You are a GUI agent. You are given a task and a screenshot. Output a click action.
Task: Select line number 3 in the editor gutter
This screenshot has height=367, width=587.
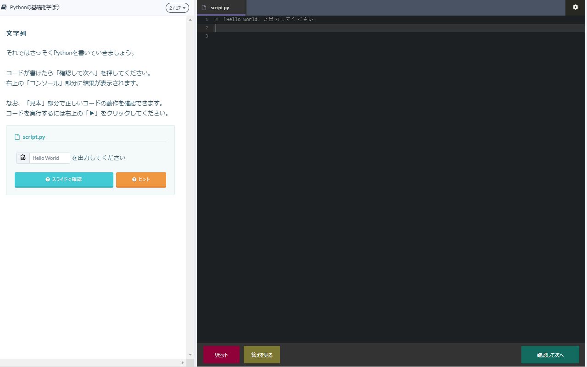[207, 36]
